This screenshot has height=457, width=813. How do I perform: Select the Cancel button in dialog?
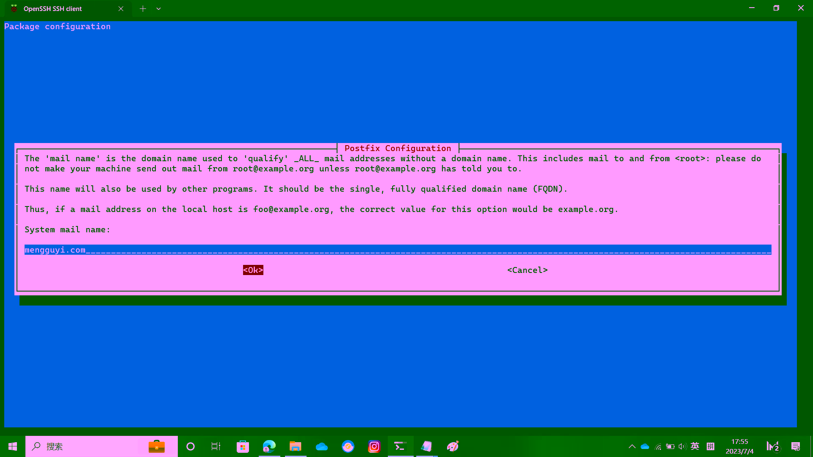coord(527,270)
